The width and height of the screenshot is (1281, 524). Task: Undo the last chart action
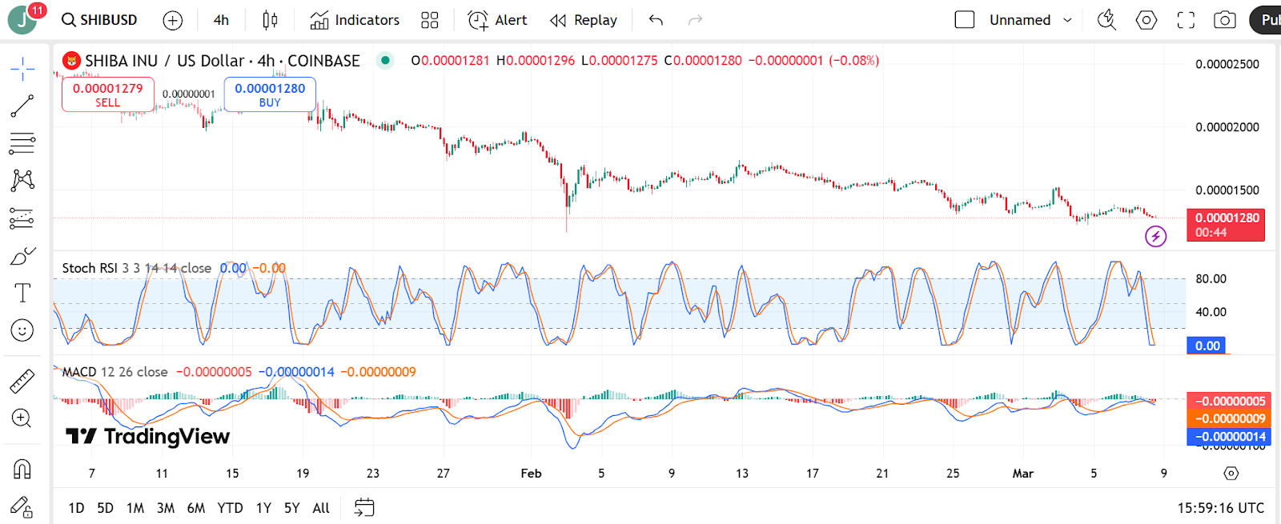pos(656,20)
